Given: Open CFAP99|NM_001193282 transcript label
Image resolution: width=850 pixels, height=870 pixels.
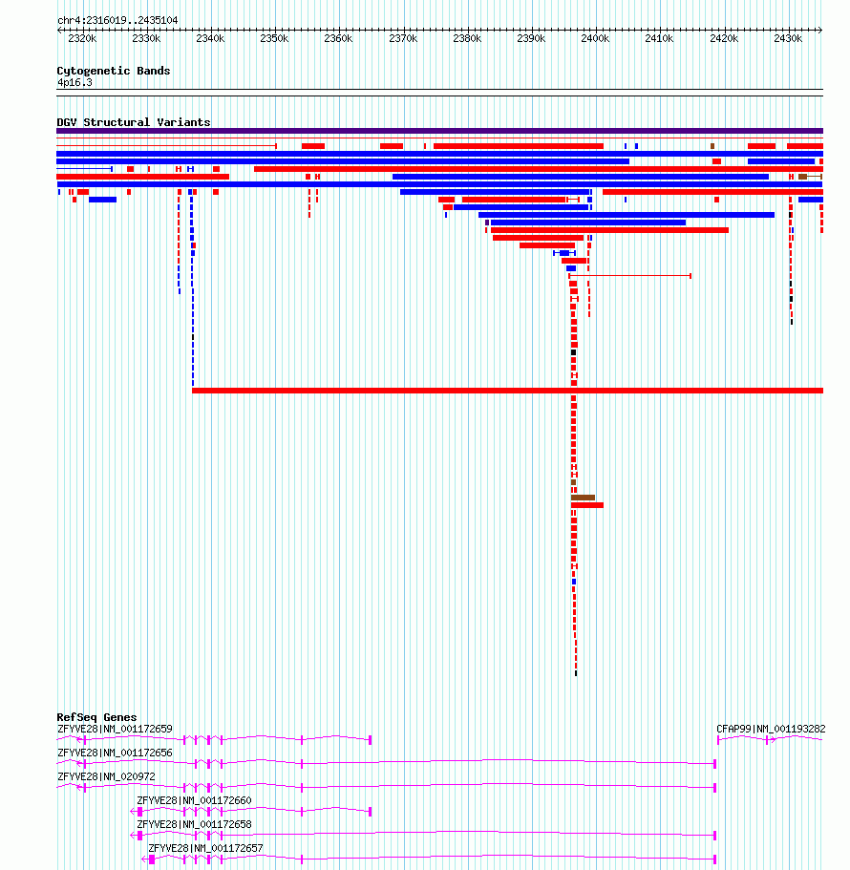Looking at the screenshot, I should (x=771, y=729).
